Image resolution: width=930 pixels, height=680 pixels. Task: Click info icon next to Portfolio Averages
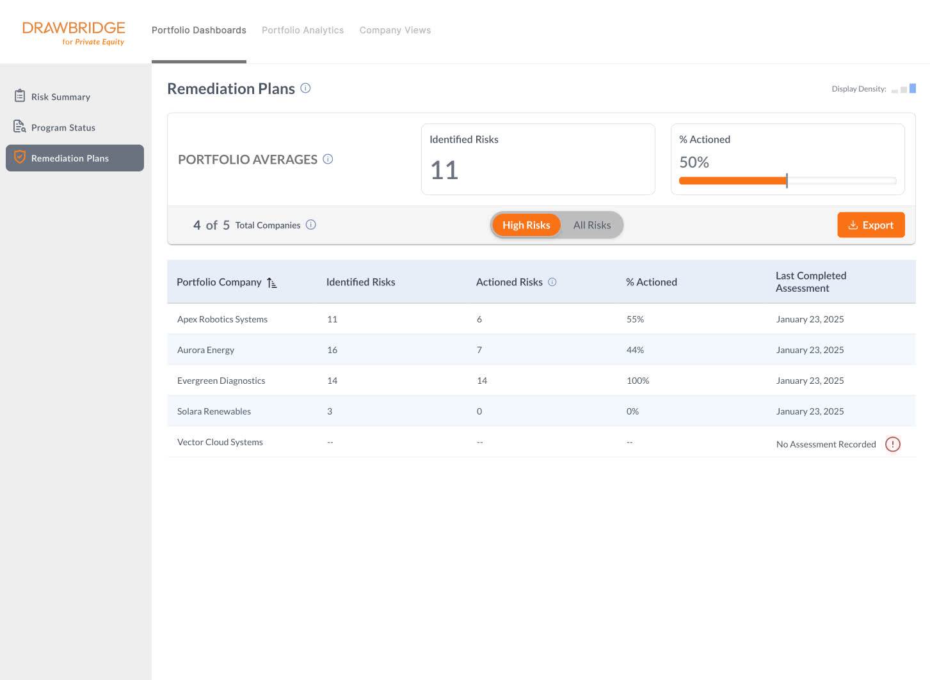328,159
